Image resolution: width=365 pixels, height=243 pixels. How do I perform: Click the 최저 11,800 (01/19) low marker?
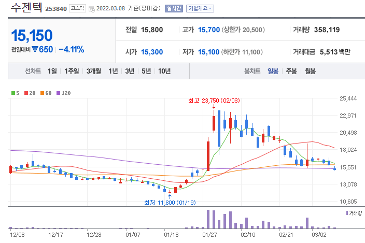point(170,203)
